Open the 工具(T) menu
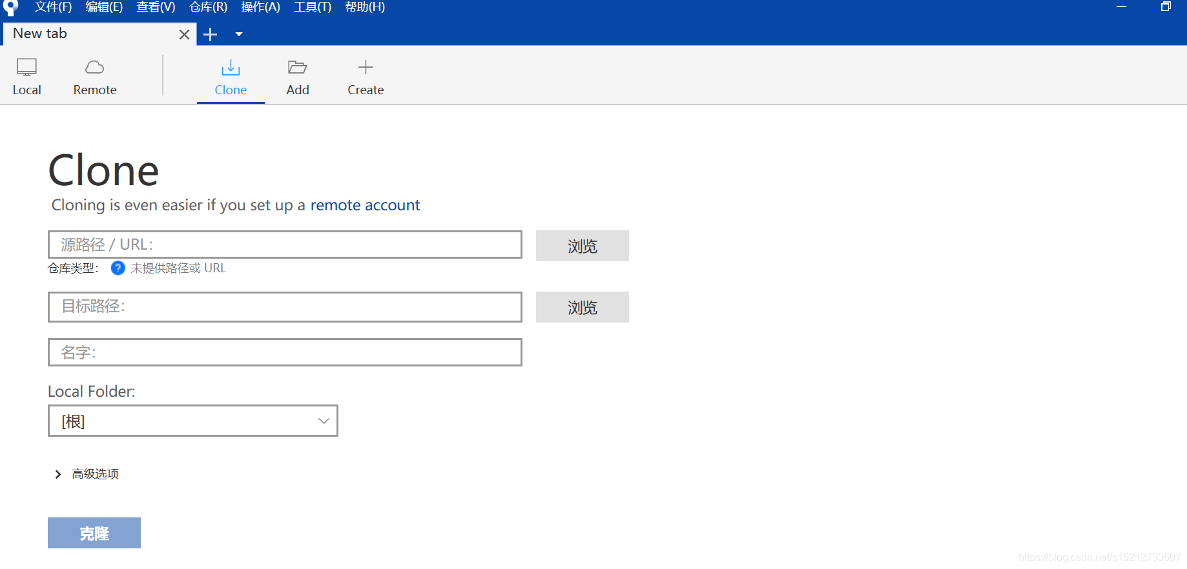Image resolution: width=1187 pixels, height=569 pixels. [313, 7]
